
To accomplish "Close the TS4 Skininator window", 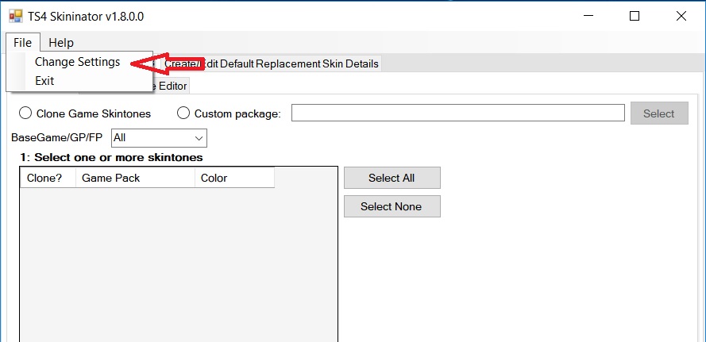I will (x=681, y=16).
